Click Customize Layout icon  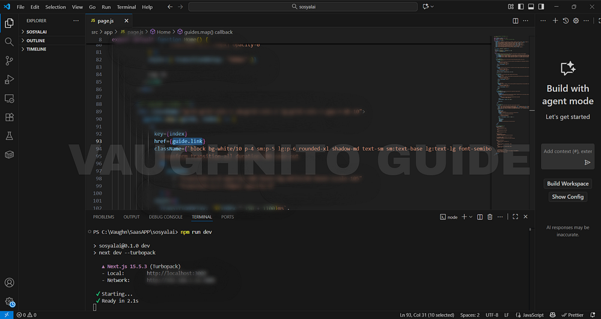click(510, 7)
